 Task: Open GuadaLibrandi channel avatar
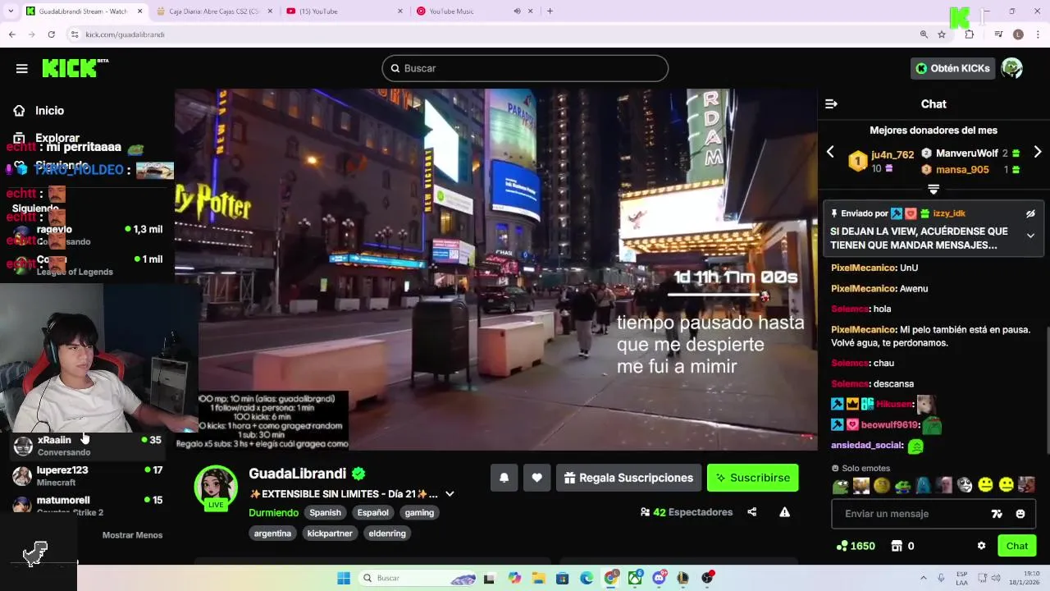[x=216, y=487]
